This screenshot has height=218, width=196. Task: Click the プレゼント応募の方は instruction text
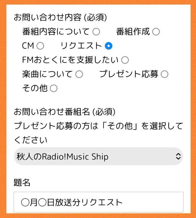point(98,126)
